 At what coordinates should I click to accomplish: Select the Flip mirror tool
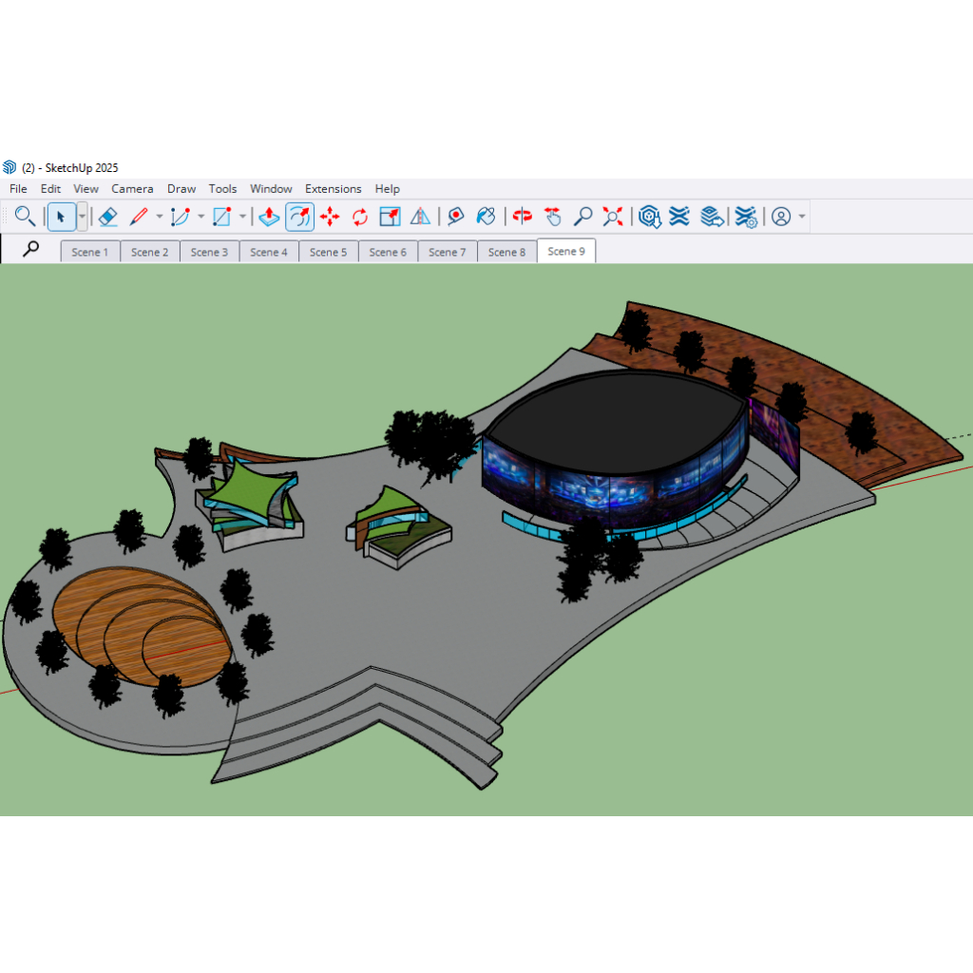[420, 217]
